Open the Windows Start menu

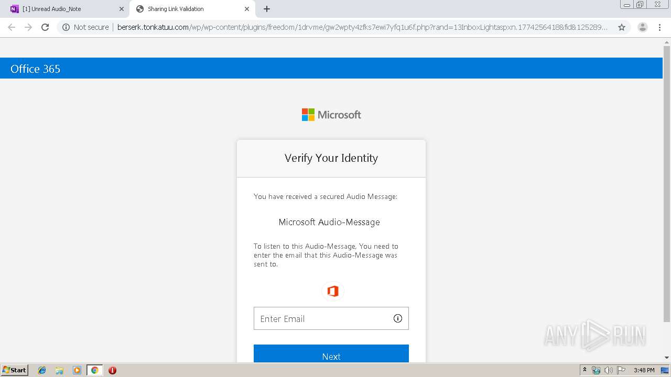tap(15, 370)
